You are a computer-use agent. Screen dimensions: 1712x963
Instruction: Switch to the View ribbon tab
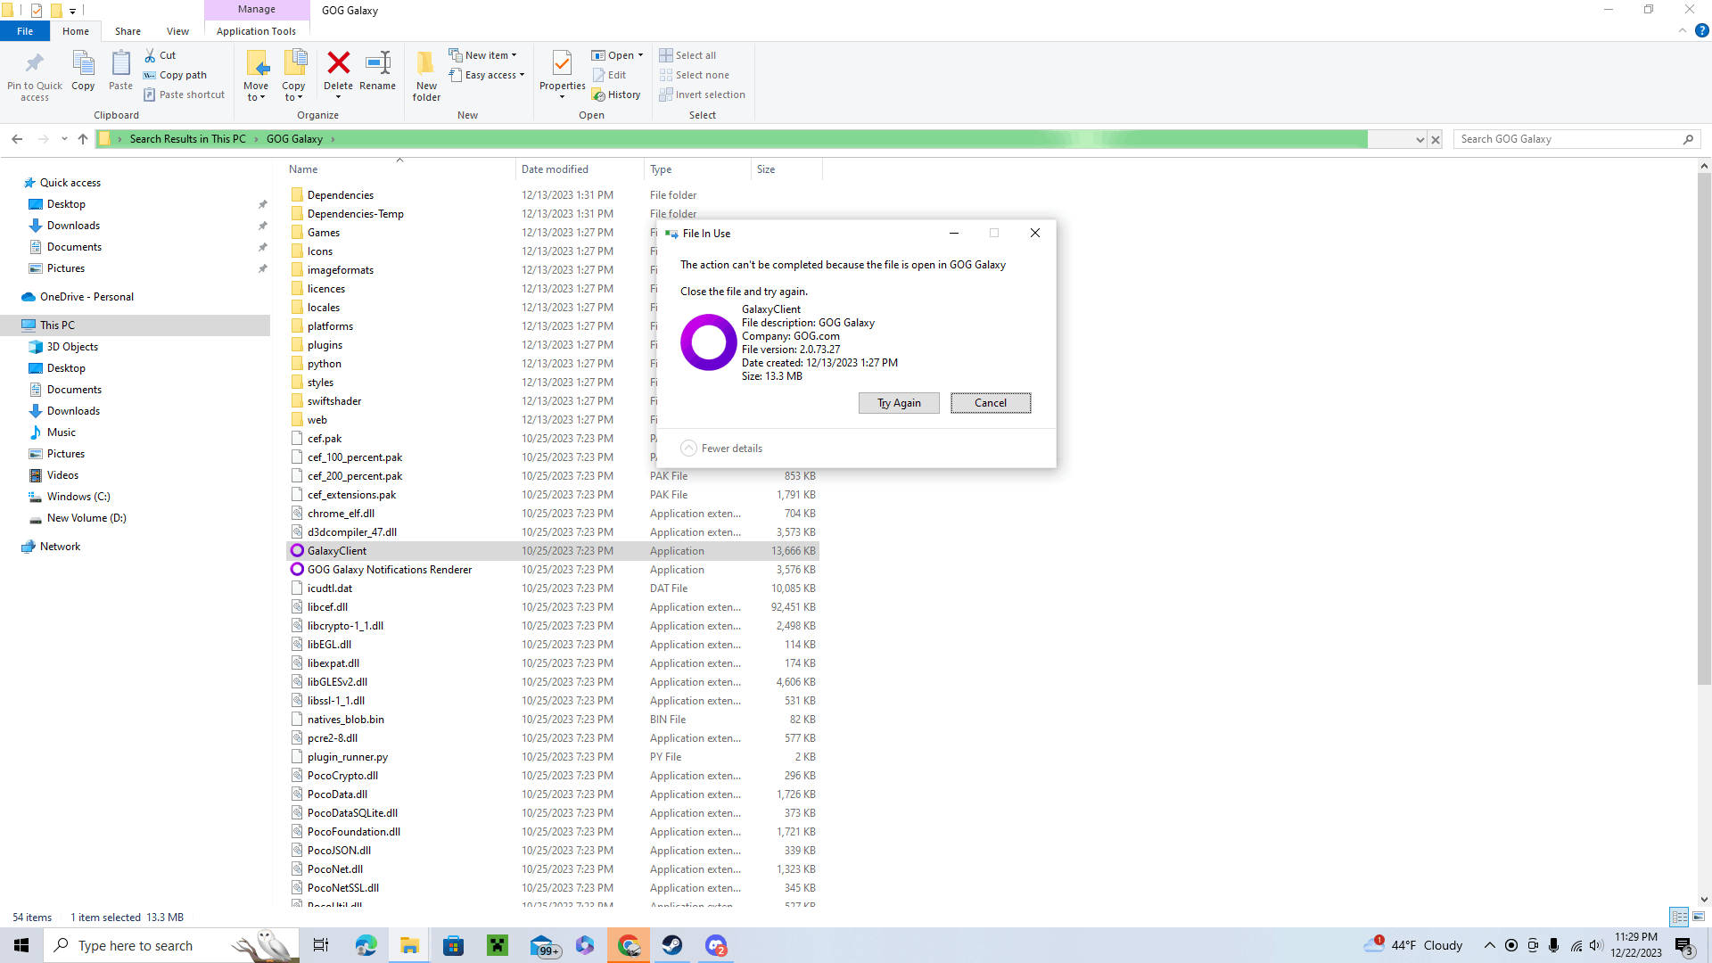click(x=177, y=30)
